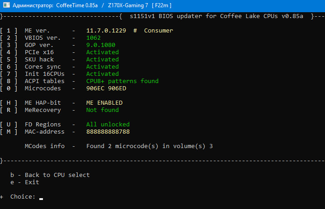
Task: Click 'Activated' status in SKU hack row
Action: point(103,60)
